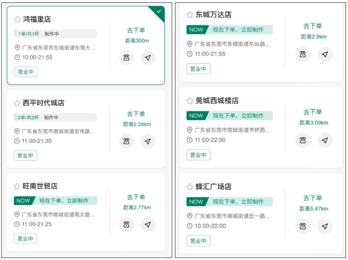Tap NOW banner on 蜂汇广场店 card
Image resolution: width=348 pixels, height=260 pixels.
click(230, 201)
